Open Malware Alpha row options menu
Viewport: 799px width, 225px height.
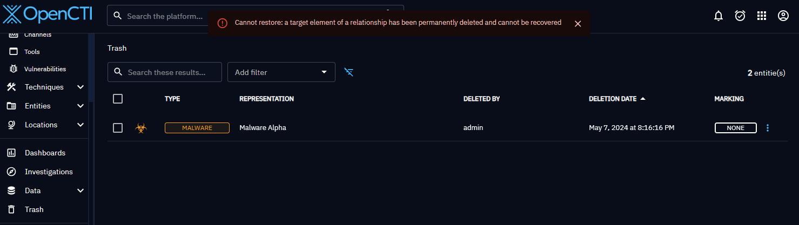coord(768,128)
